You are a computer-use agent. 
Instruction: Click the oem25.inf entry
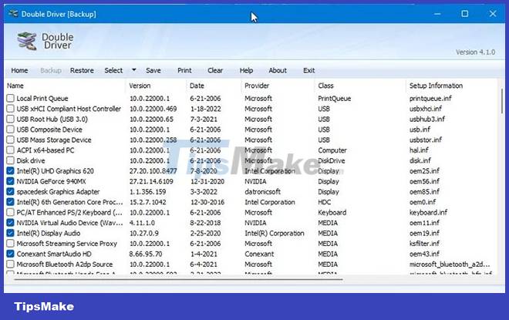tap(424, 171)
